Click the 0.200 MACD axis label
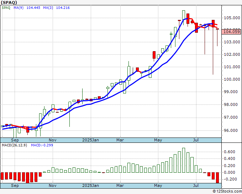The height and width of the screenshot is (194, 242). coord(229,166)
